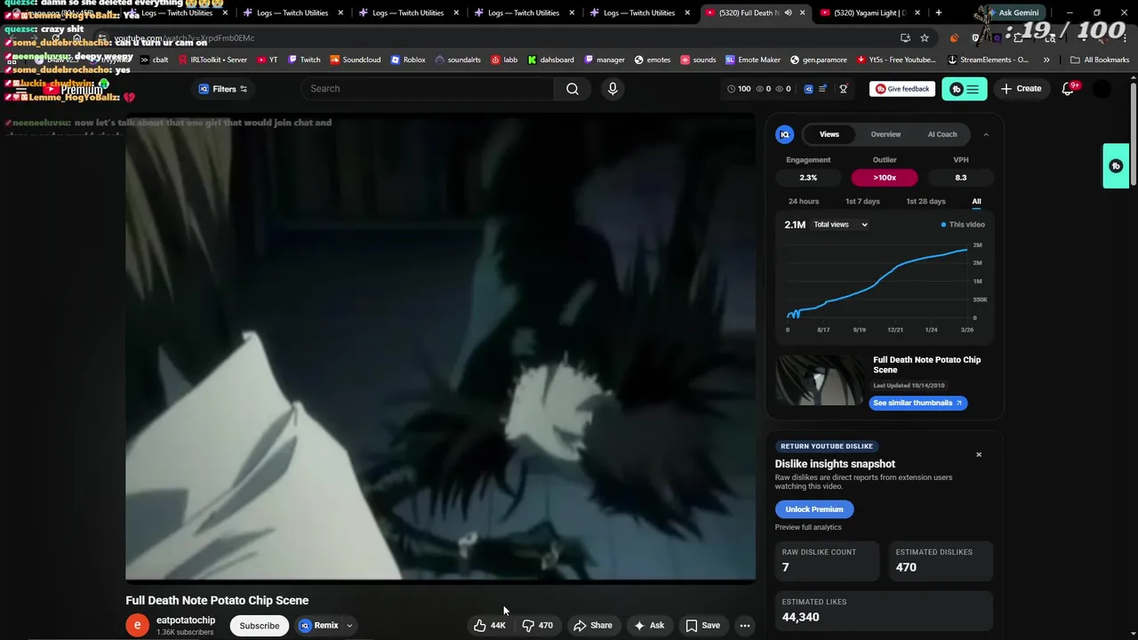Image resolution: width=1138 pixels, height=640 pixels.
Task: Click the Create button
Action: [x=1021, y=89]
